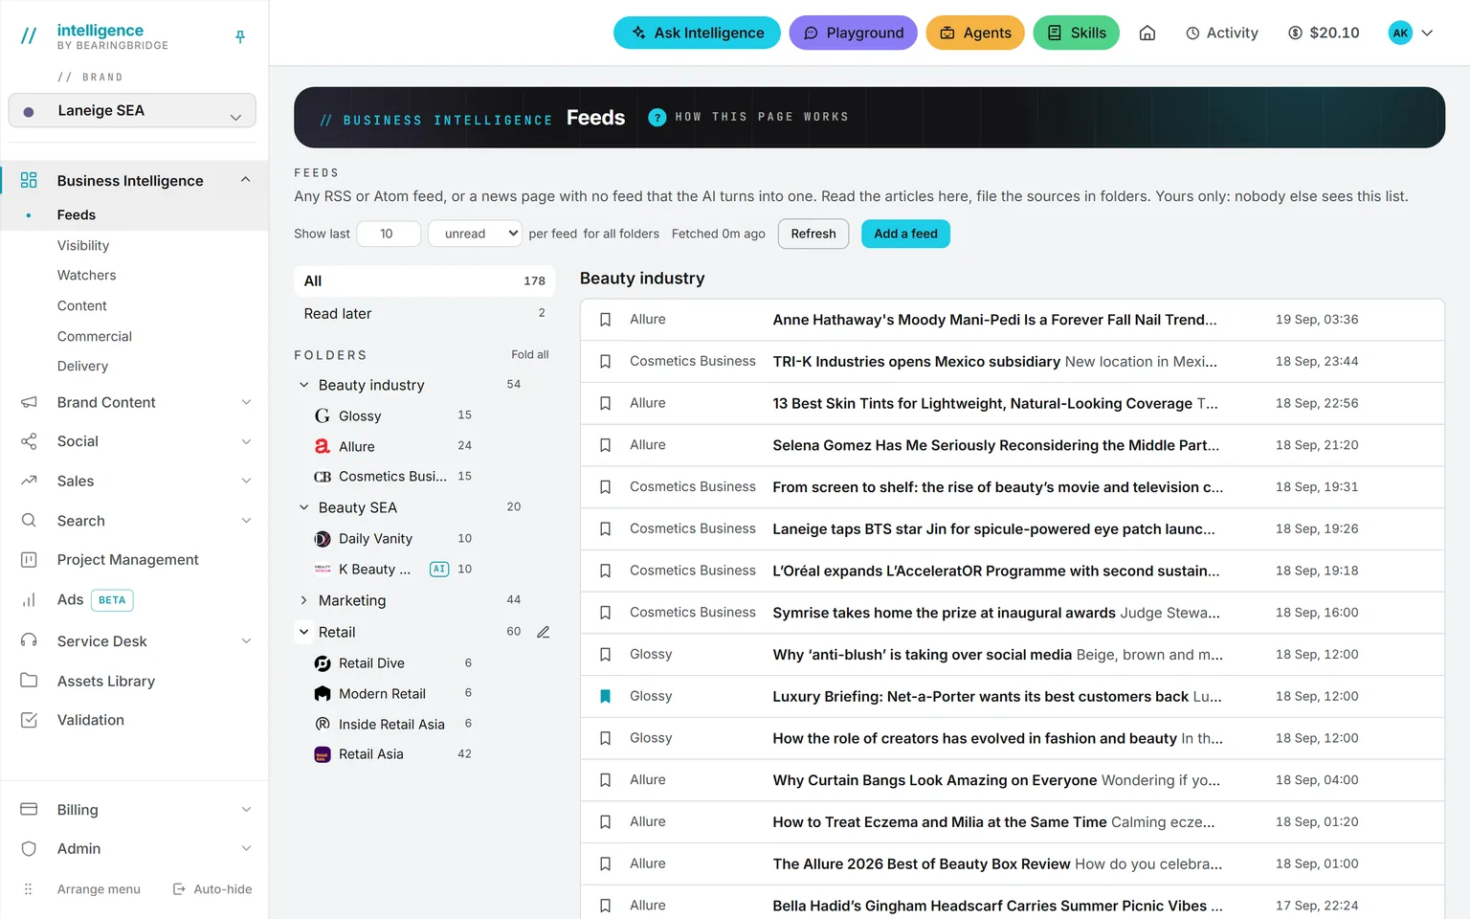The height and width of the screenshot is (919, 1470).
Task: Open Project Management in sidebar
Action: coord(128,560)
